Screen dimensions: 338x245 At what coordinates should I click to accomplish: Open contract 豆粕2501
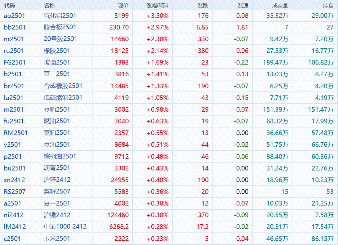57,110
